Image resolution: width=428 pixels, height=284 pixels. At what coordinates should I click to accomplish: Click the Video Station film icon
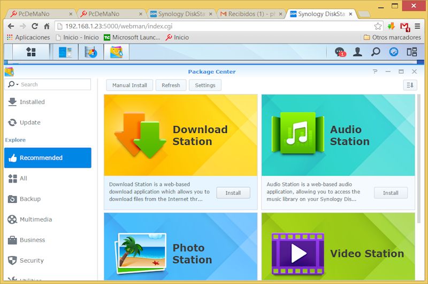tap(298, 254)
